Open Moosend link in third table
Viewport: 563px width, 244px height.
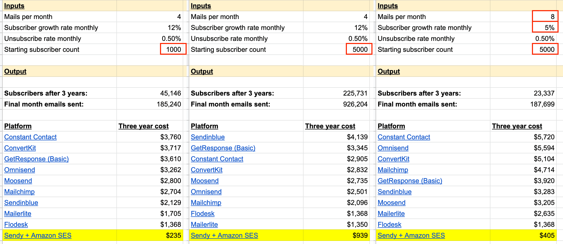(392, 203)
